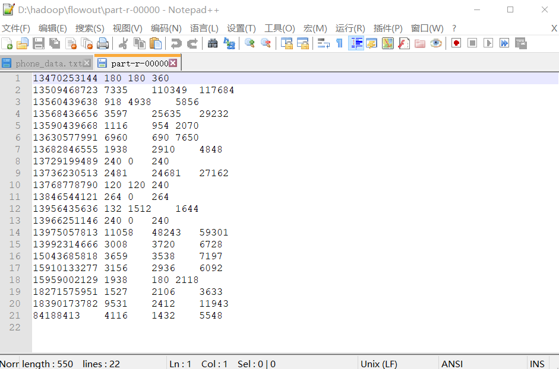The image size is (559, 369).
Task: Click the length : 550 status entry
Action: click(x=48, y=364)
